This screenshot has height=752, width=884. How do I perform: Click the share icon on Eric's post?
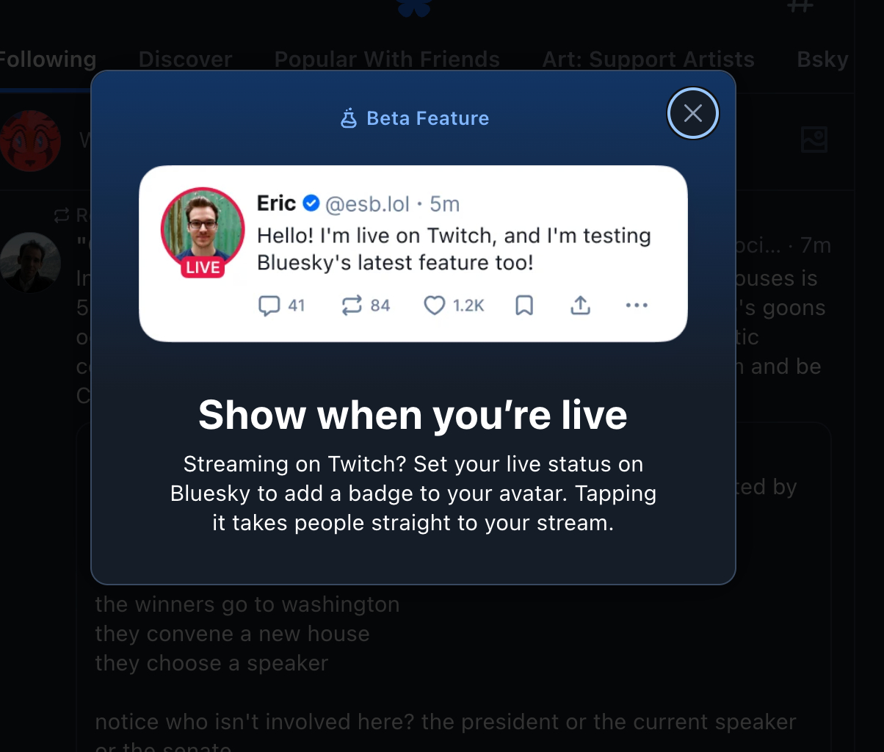[581, 305]
